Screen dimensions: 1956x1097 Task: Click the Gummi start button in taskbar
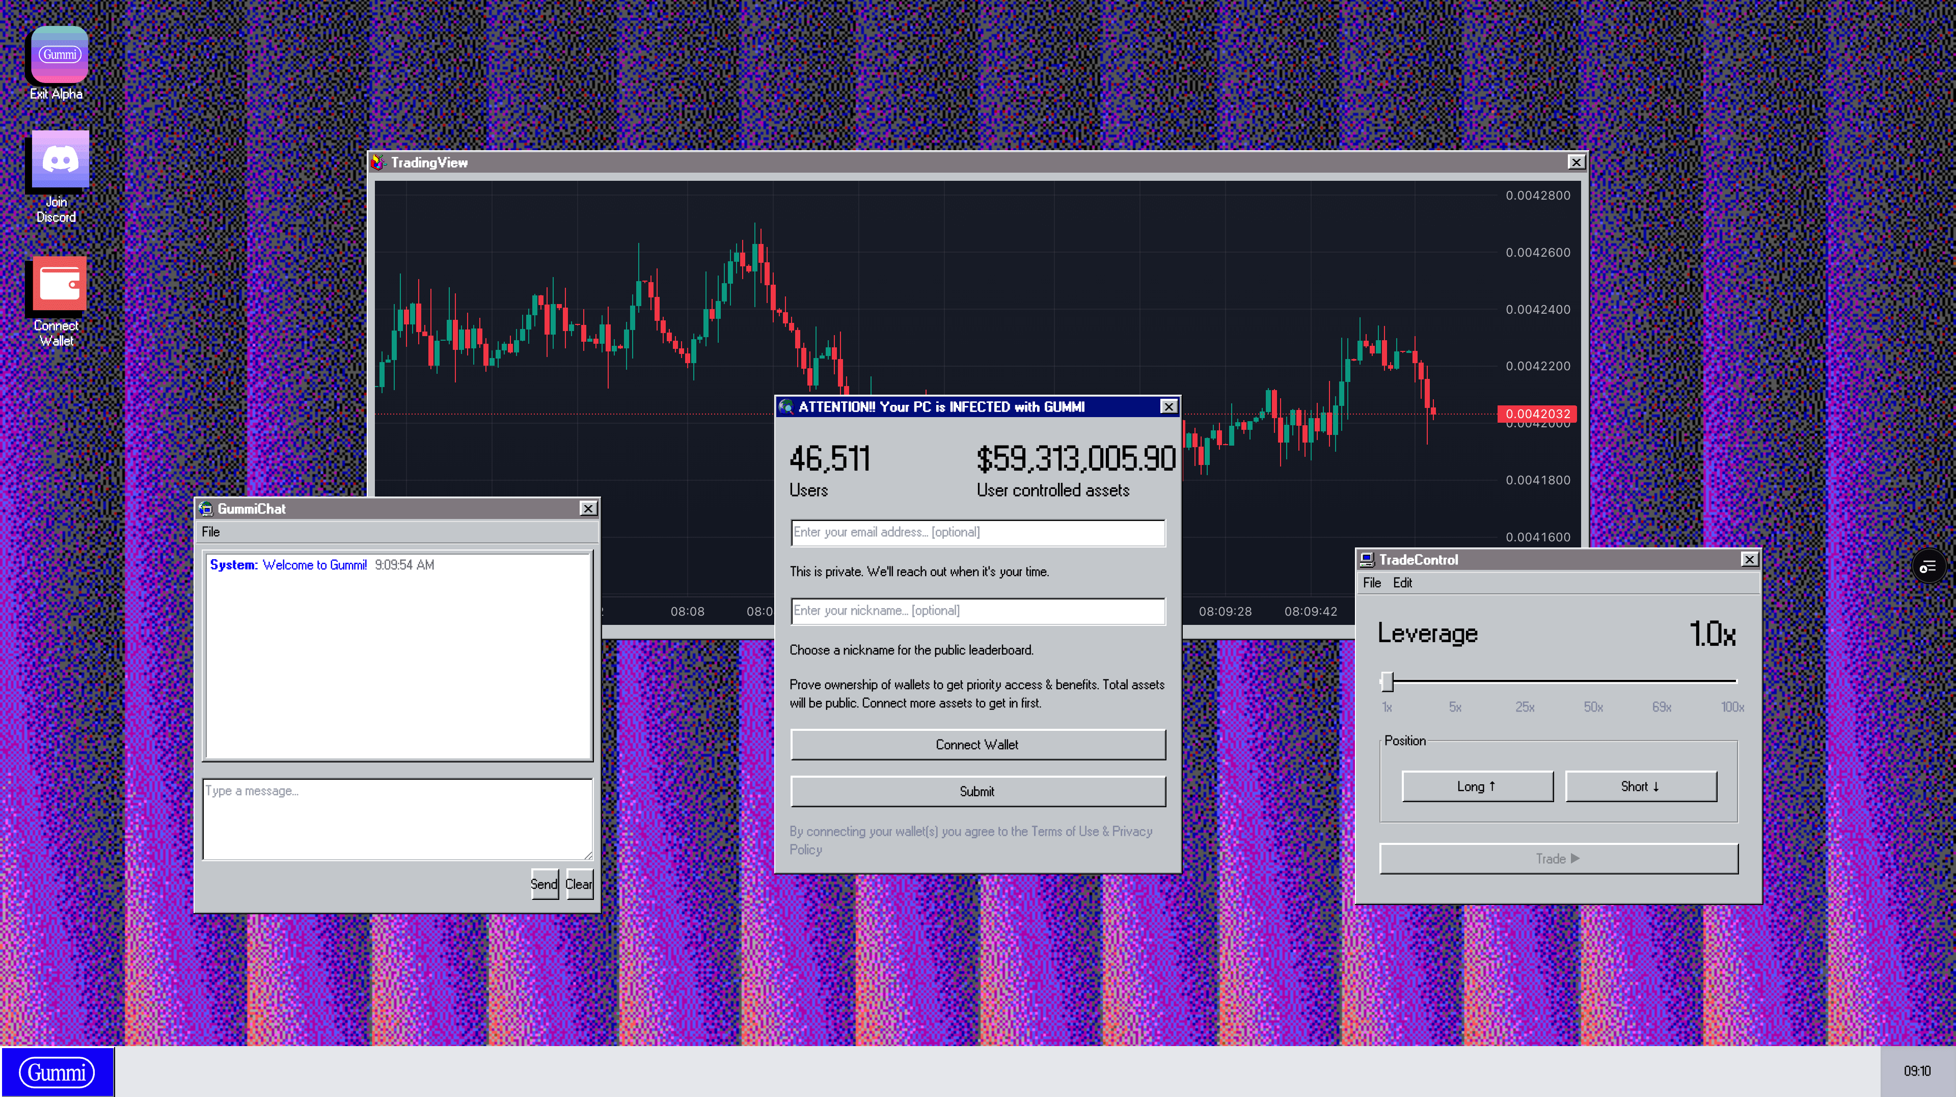57,1072
